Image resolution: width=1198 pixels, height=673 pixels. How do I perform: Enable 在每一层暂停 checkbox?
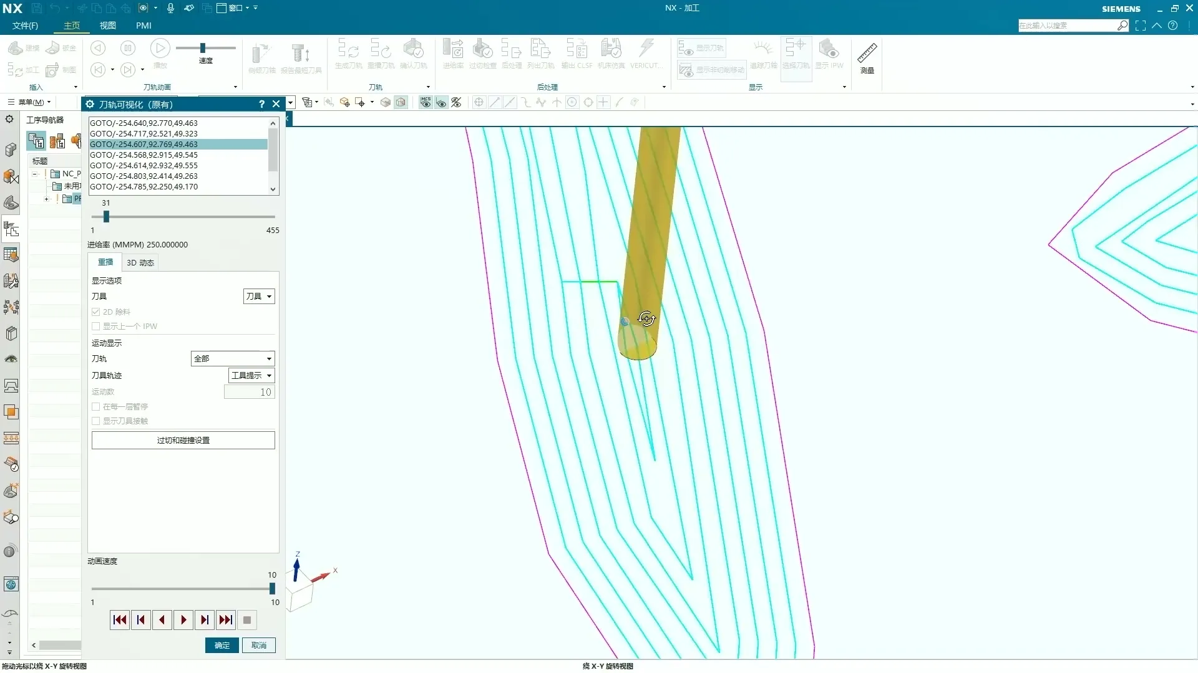(x=96, y=407)
